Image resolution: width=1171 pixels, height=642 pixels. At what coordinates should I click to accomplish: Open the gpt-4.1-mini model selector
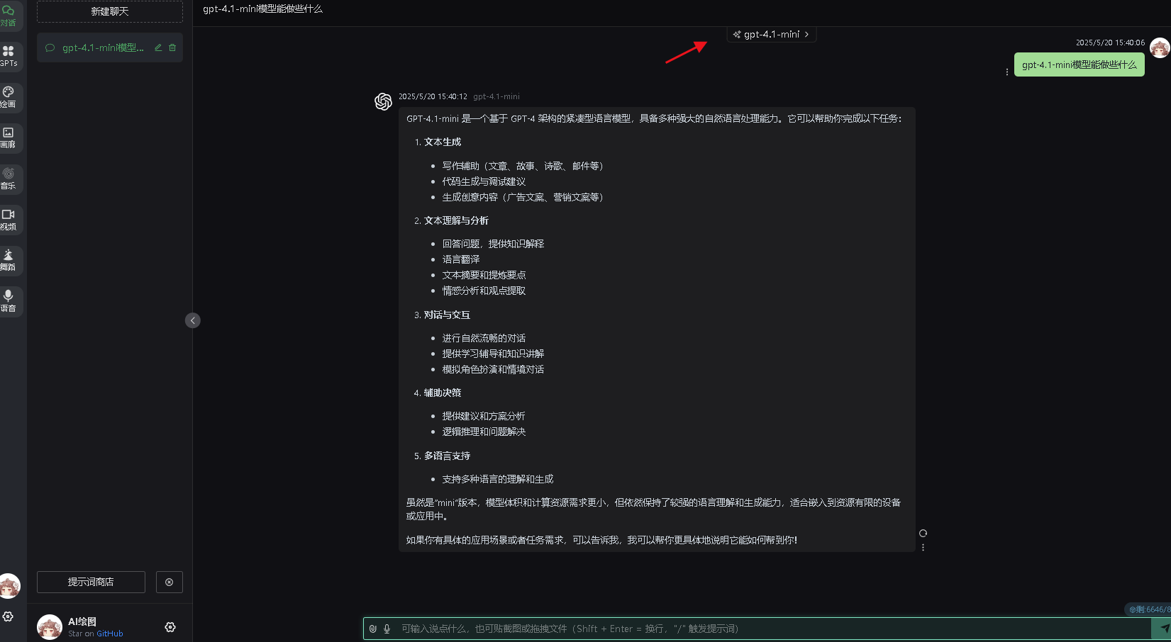click(772, 34)
